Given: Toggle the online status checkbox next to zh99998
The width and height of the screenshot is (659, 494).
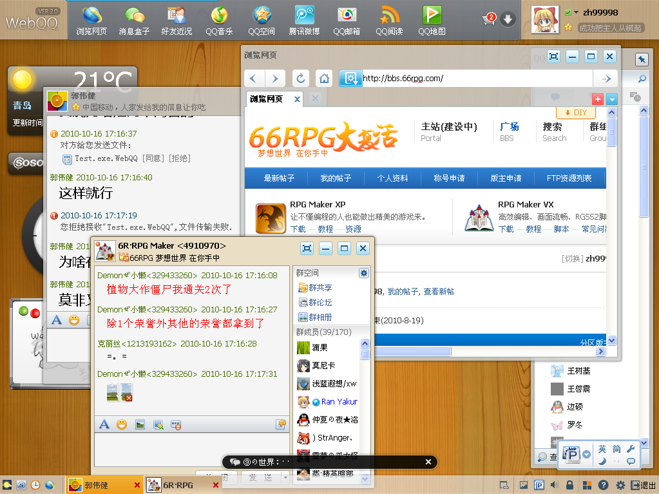Looking at the screenshot, I should [x=568, y=12].
